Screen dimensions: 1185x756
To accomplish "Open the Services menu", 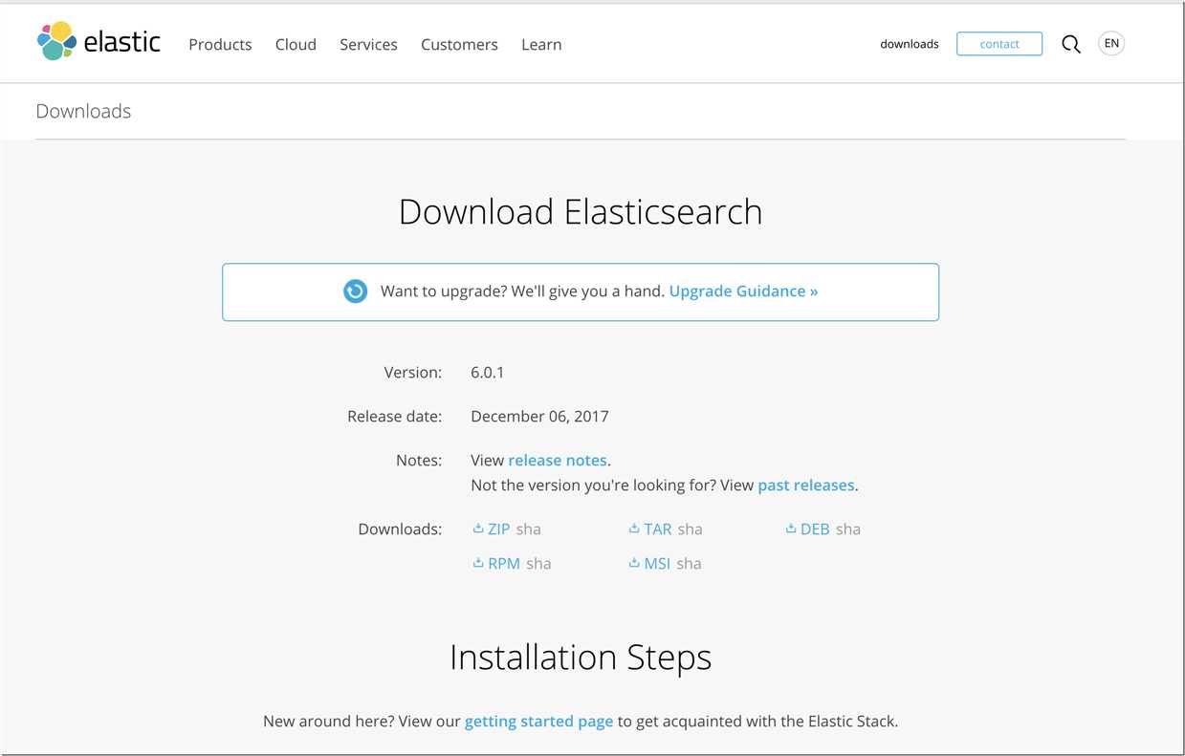I will [x=368, y=44].
